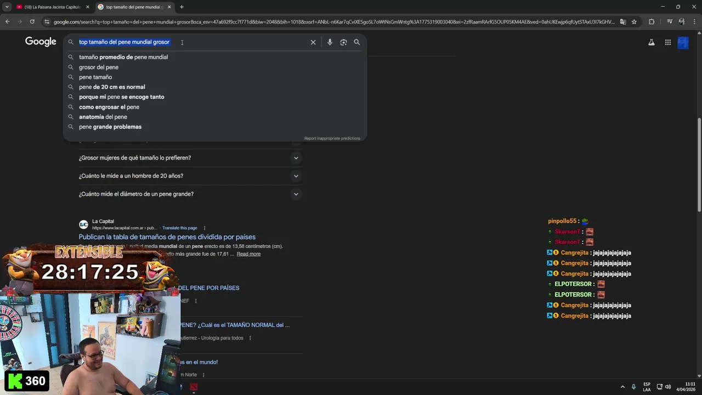
Task: Open the taskbar volume speaker icon
Action: 668,387
